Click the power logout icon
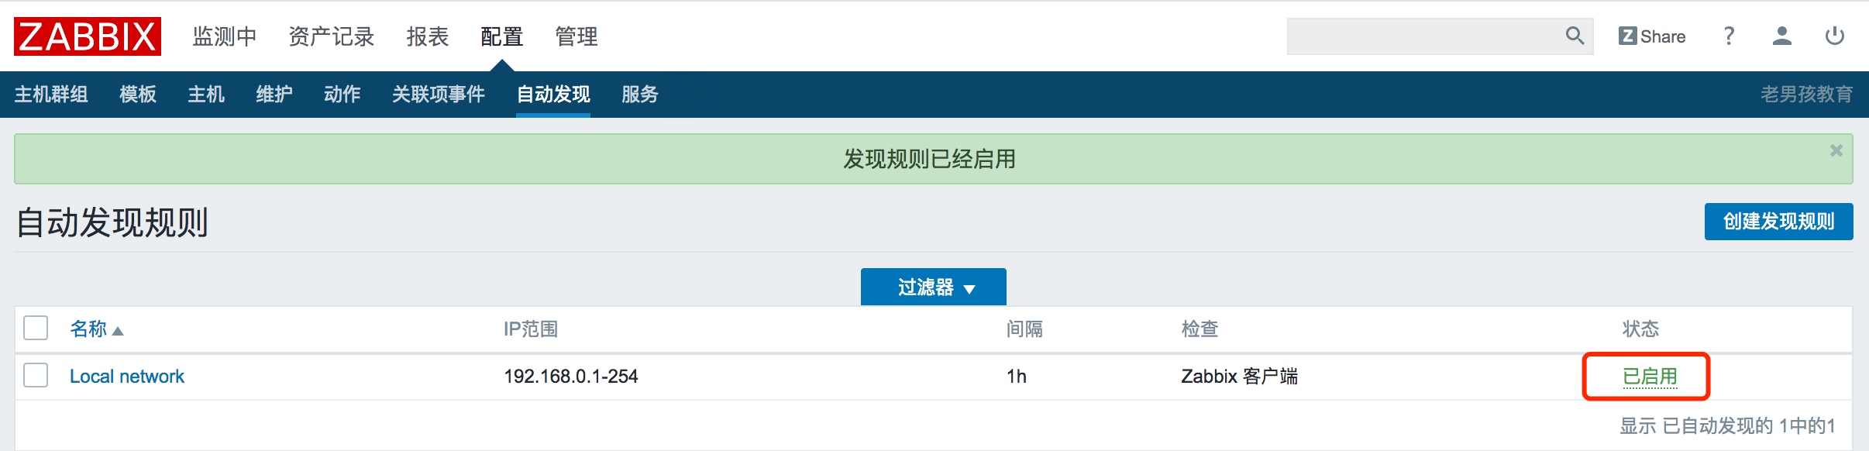 1835,36
